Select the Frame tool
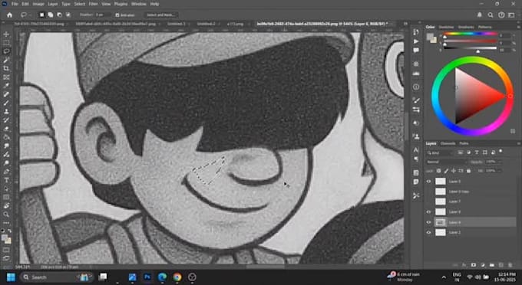Viewport: 522px width, 285px height. pyautogui.click(x=6, y=77)
